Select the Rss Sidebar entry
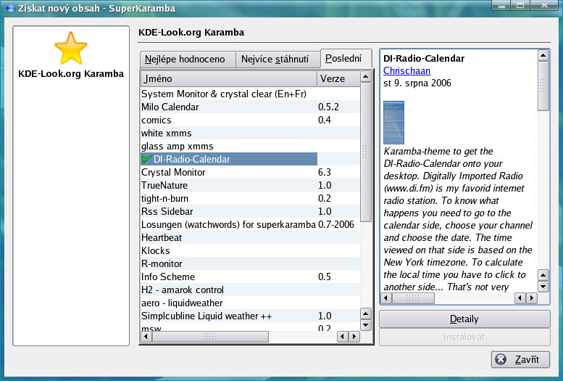The height and width of the screenshot is (381, 563). pos(250,211)
